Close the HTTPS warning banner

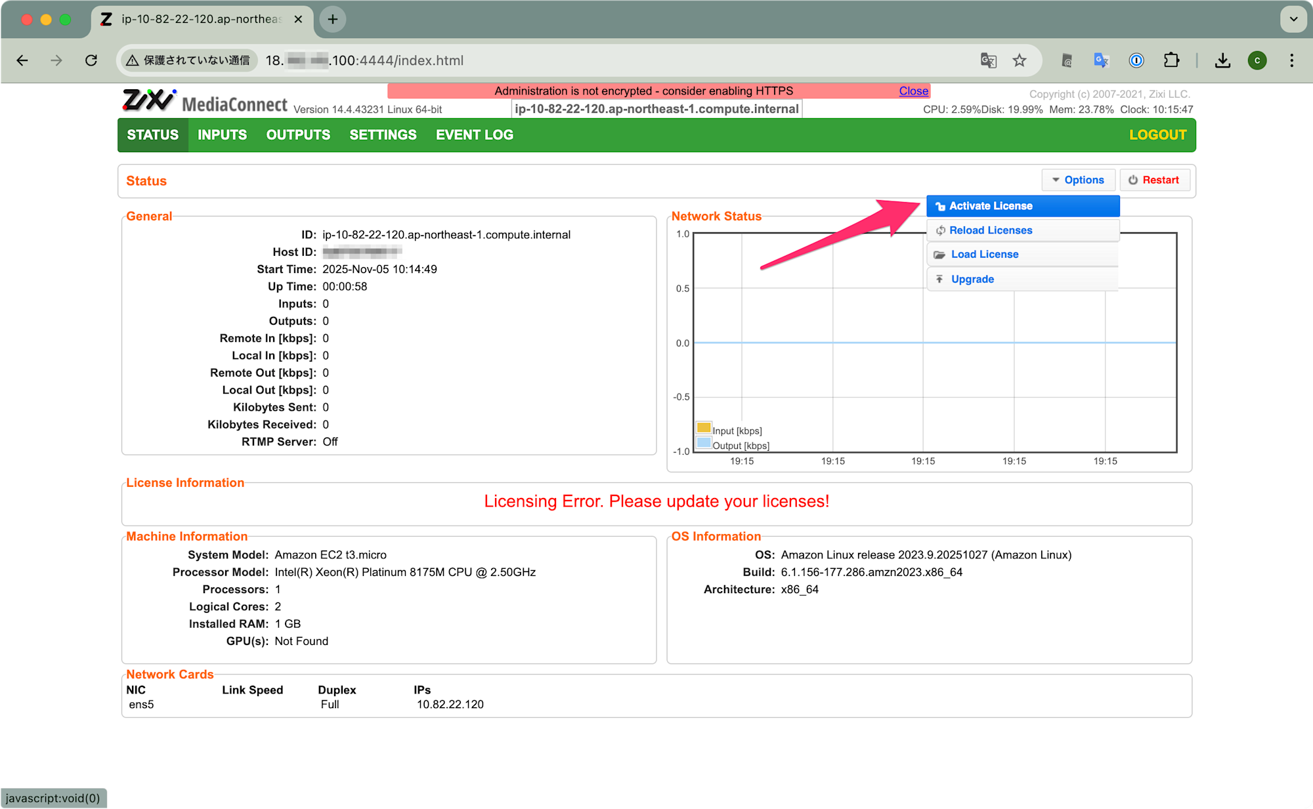[x=913, y=91]
